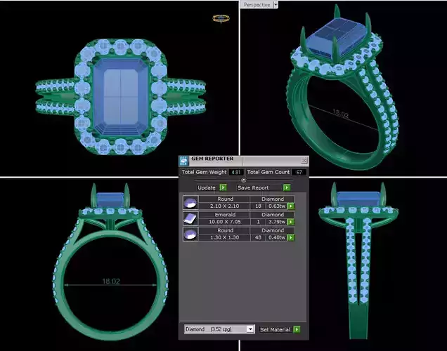Click the round gem icon in the 2.10 X 2.10 row
This screenshot has height=351, width=447.
(190, 203)
